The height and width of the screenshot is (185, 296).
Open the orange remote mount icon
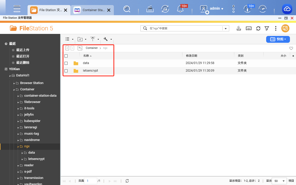[x=285, y=28]
